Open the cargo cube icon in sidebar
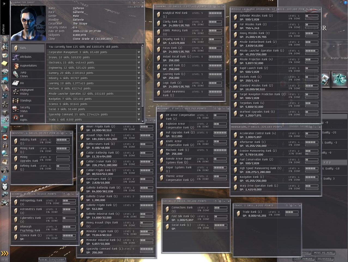This screenshot has width=348, height=262. point(5,113)
